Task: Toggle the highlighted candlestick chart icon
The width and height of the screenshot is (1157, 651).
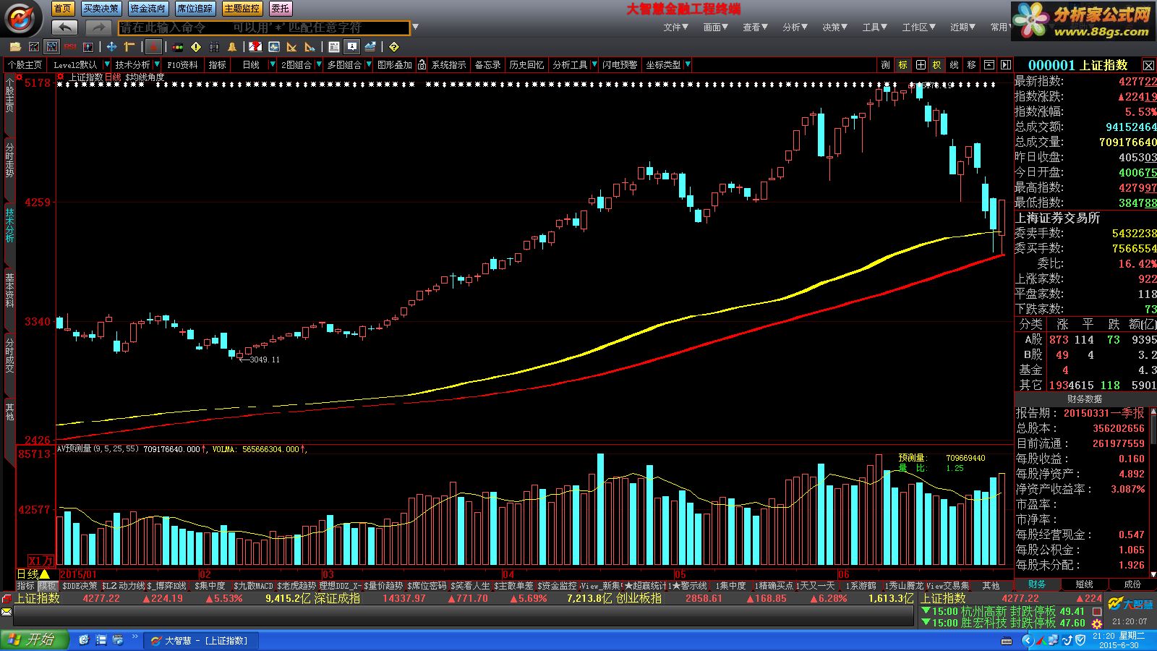Action: pyautogui.click(x=52, y=47)
